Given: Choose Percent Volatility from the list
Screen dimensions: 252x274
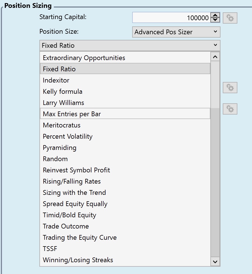Looking at the screenshot, I should [x=67, y=136].
